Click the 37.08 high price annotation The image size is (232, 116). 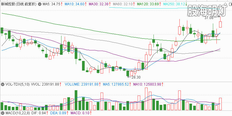pos(209,18)
